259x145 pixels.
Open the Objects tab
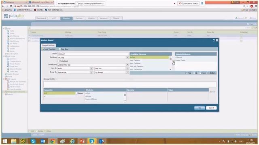(91, 18)
